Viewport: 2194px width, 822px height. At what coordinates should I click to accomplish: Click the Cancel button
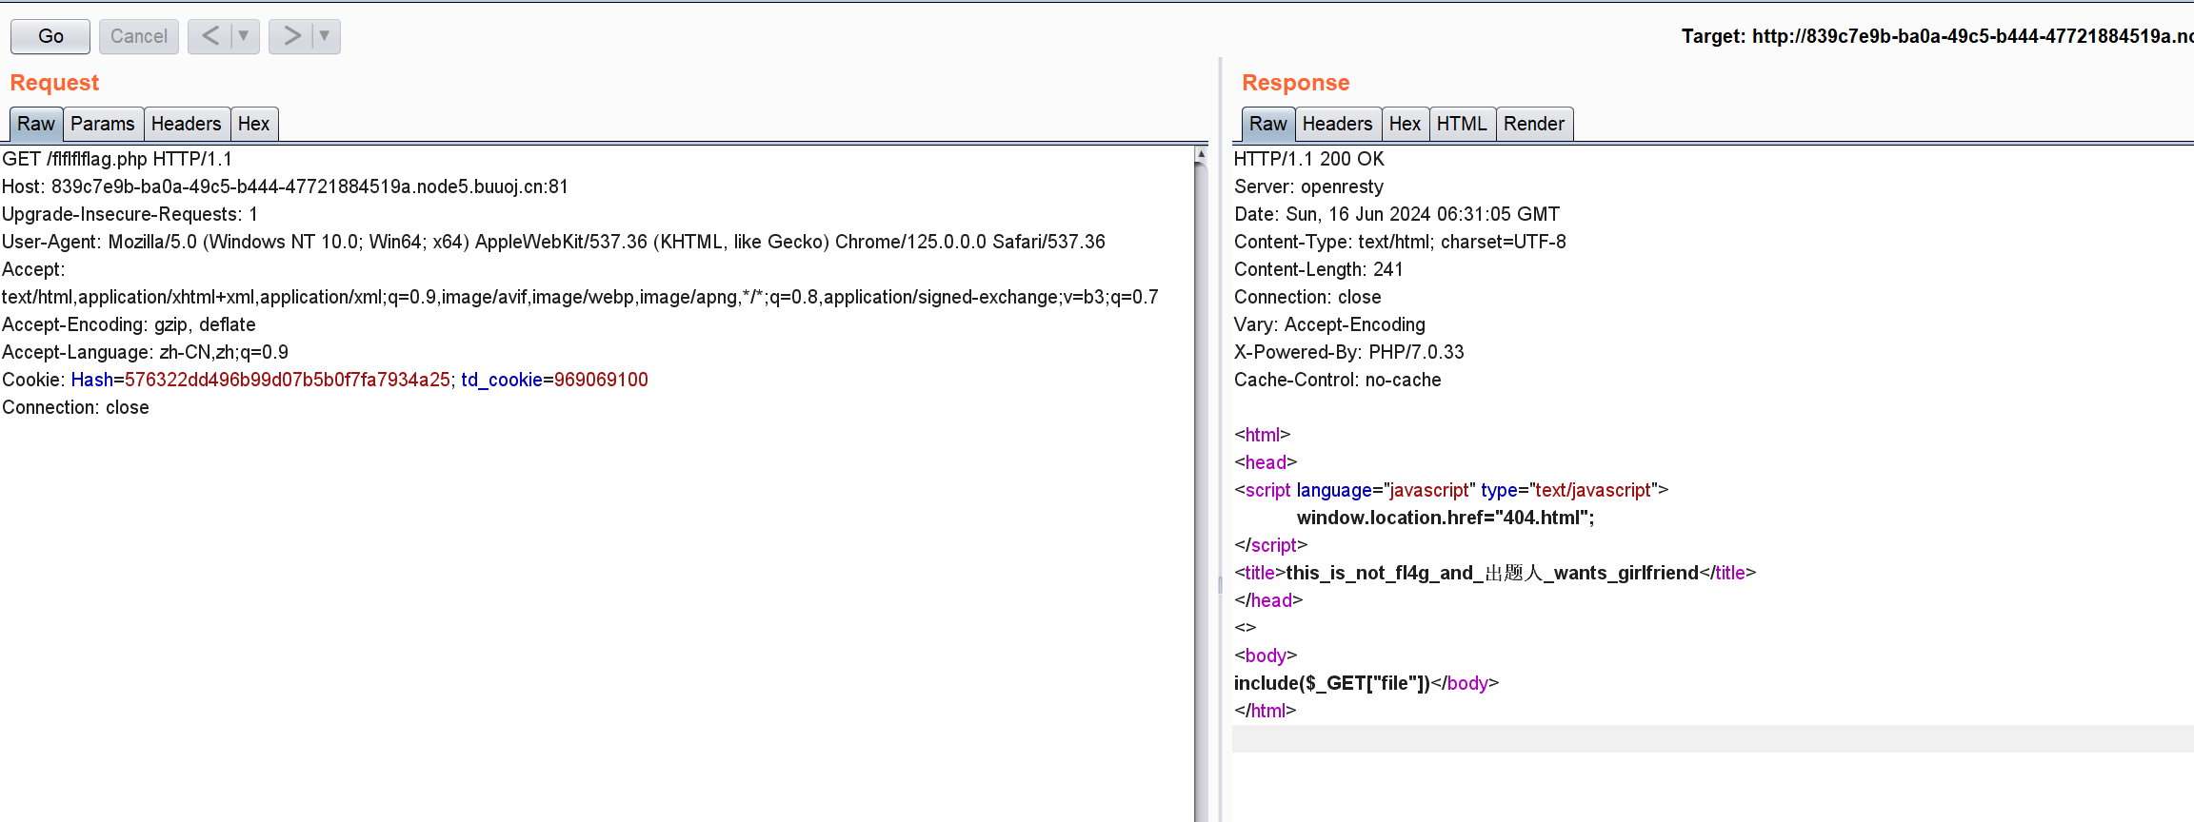(x=139, y=36)
